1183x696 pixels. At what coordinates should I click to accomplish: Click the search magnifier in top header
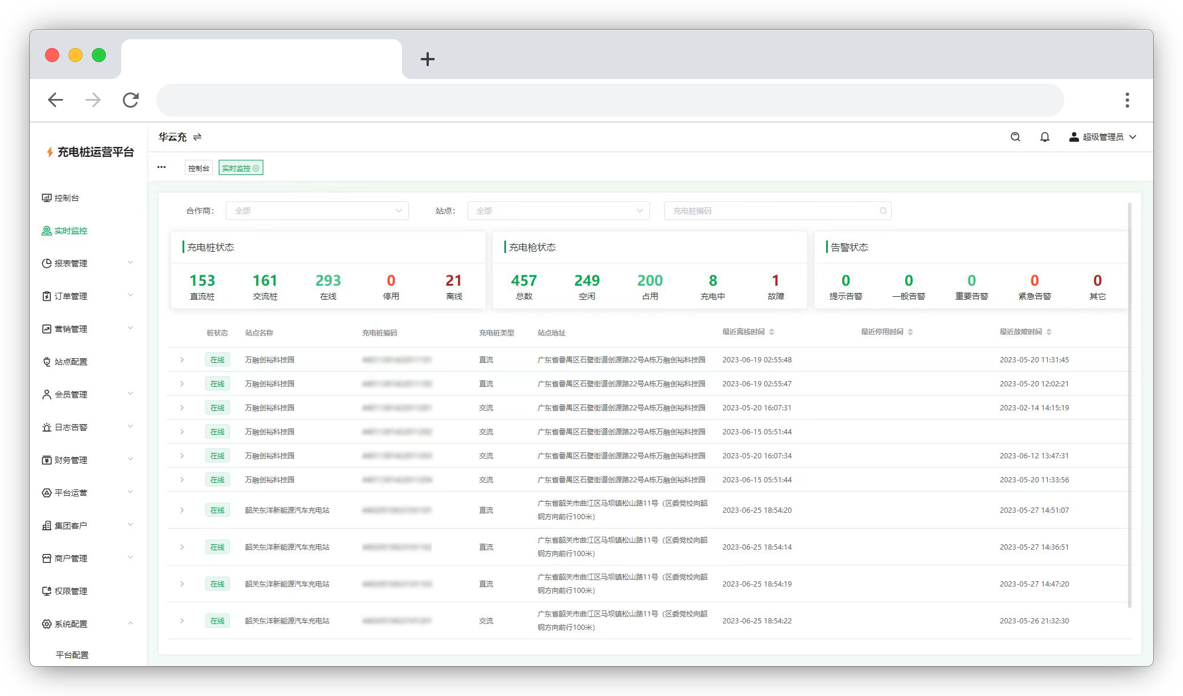pyautogui.click(x=1015, y=137)
